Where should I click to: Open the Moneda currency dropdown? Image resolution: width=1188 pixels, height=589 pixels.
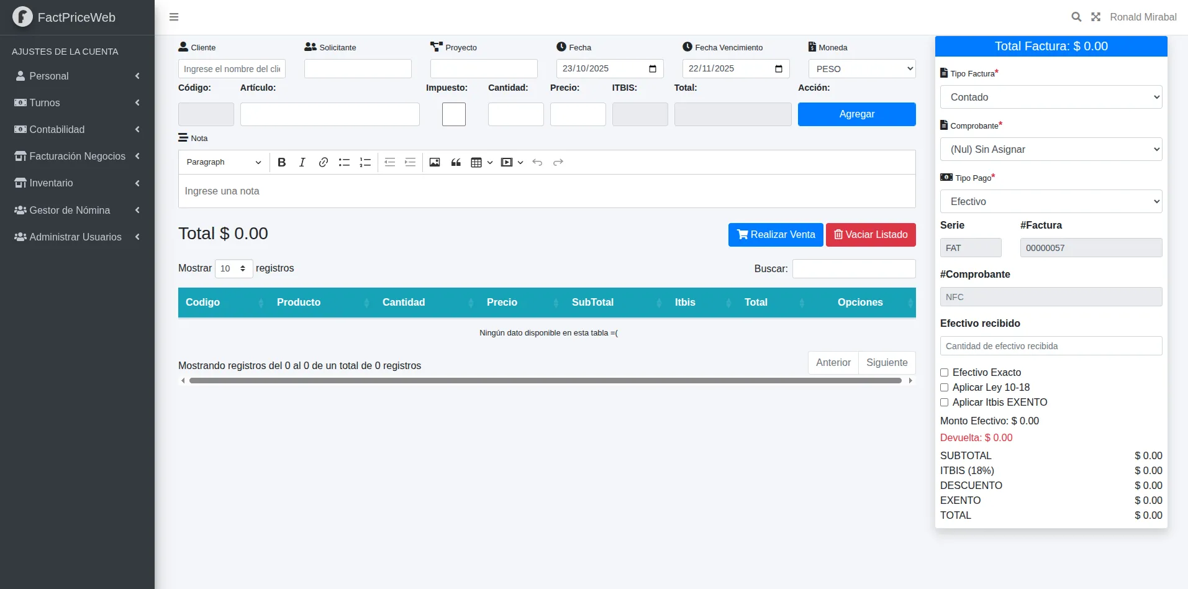point(862,68)
